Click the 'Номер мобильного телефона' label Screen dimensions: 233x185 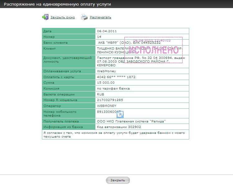tap(60, 113)
